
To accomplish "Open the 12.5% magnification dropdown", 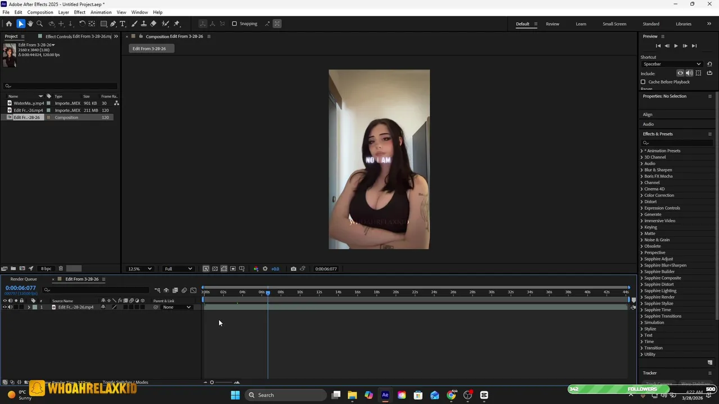I will point(140,269).
